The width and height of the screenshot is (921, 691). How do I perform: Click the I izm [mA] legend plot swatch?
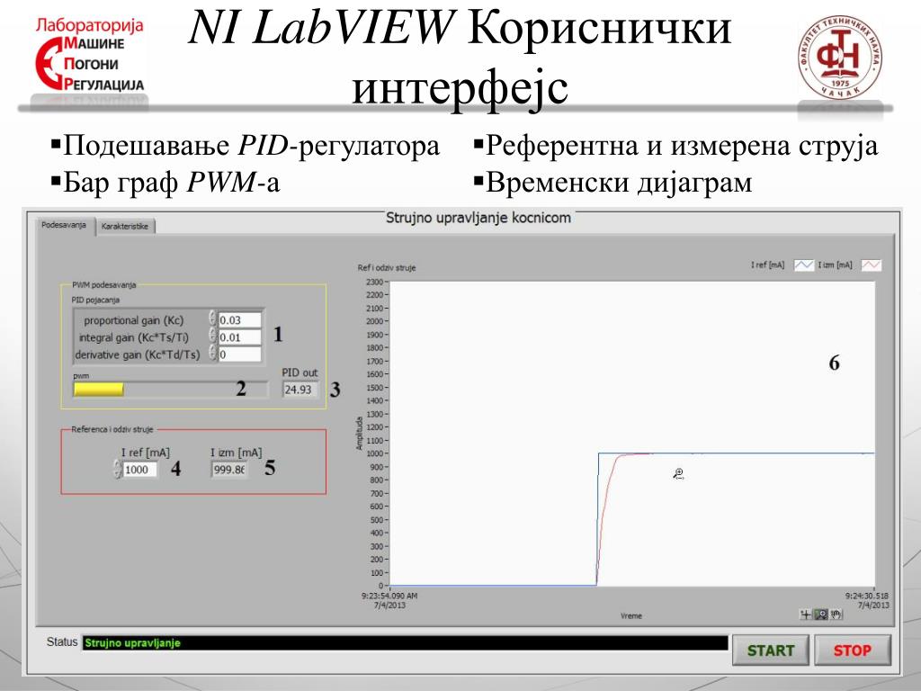coord(871,265)
